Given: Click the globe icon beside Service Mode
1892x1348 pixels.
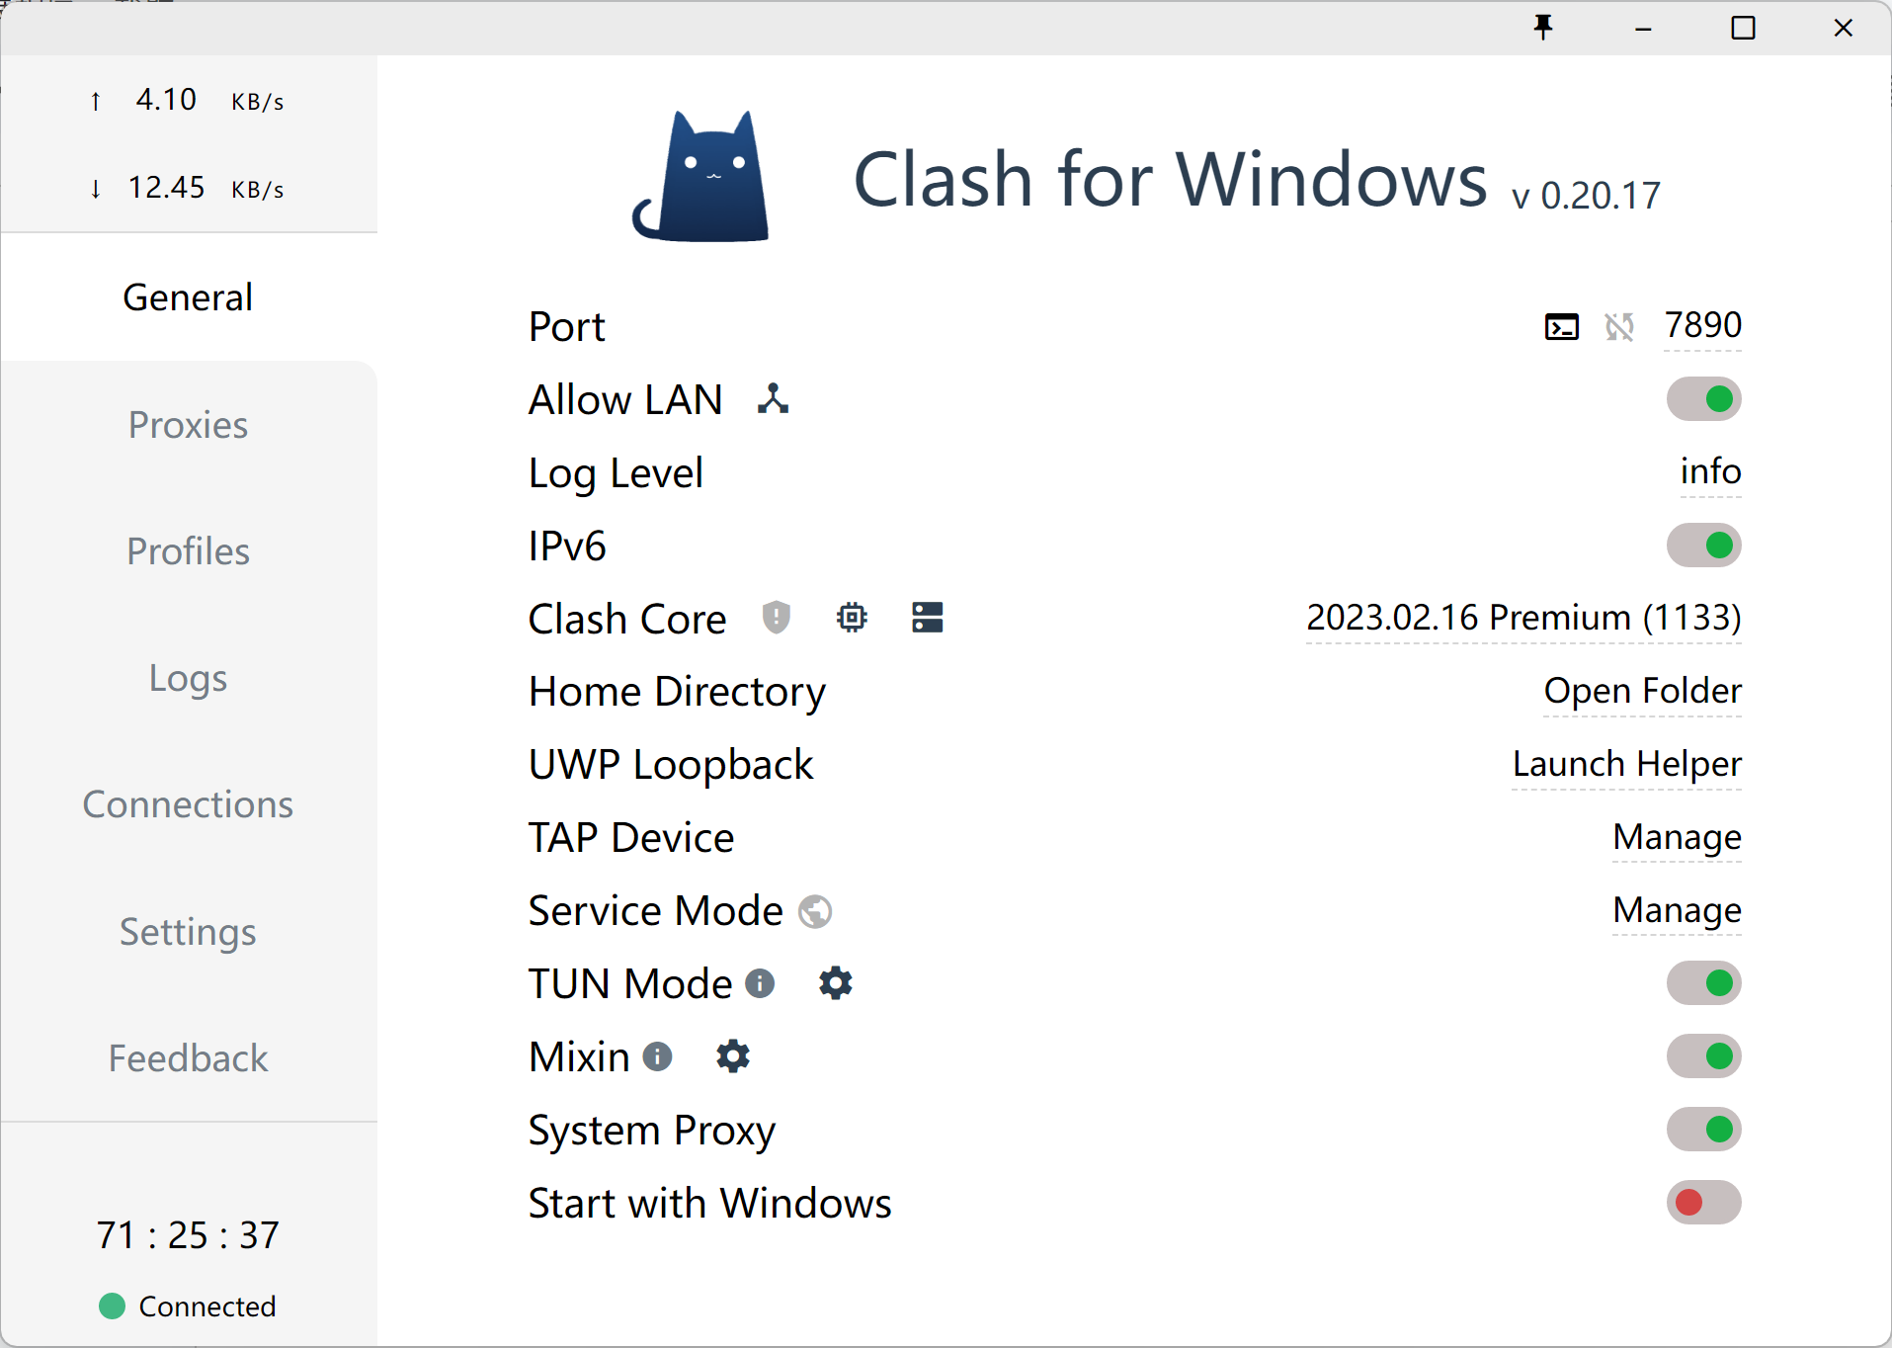Looking at the screenshot, I should point(814,911).
